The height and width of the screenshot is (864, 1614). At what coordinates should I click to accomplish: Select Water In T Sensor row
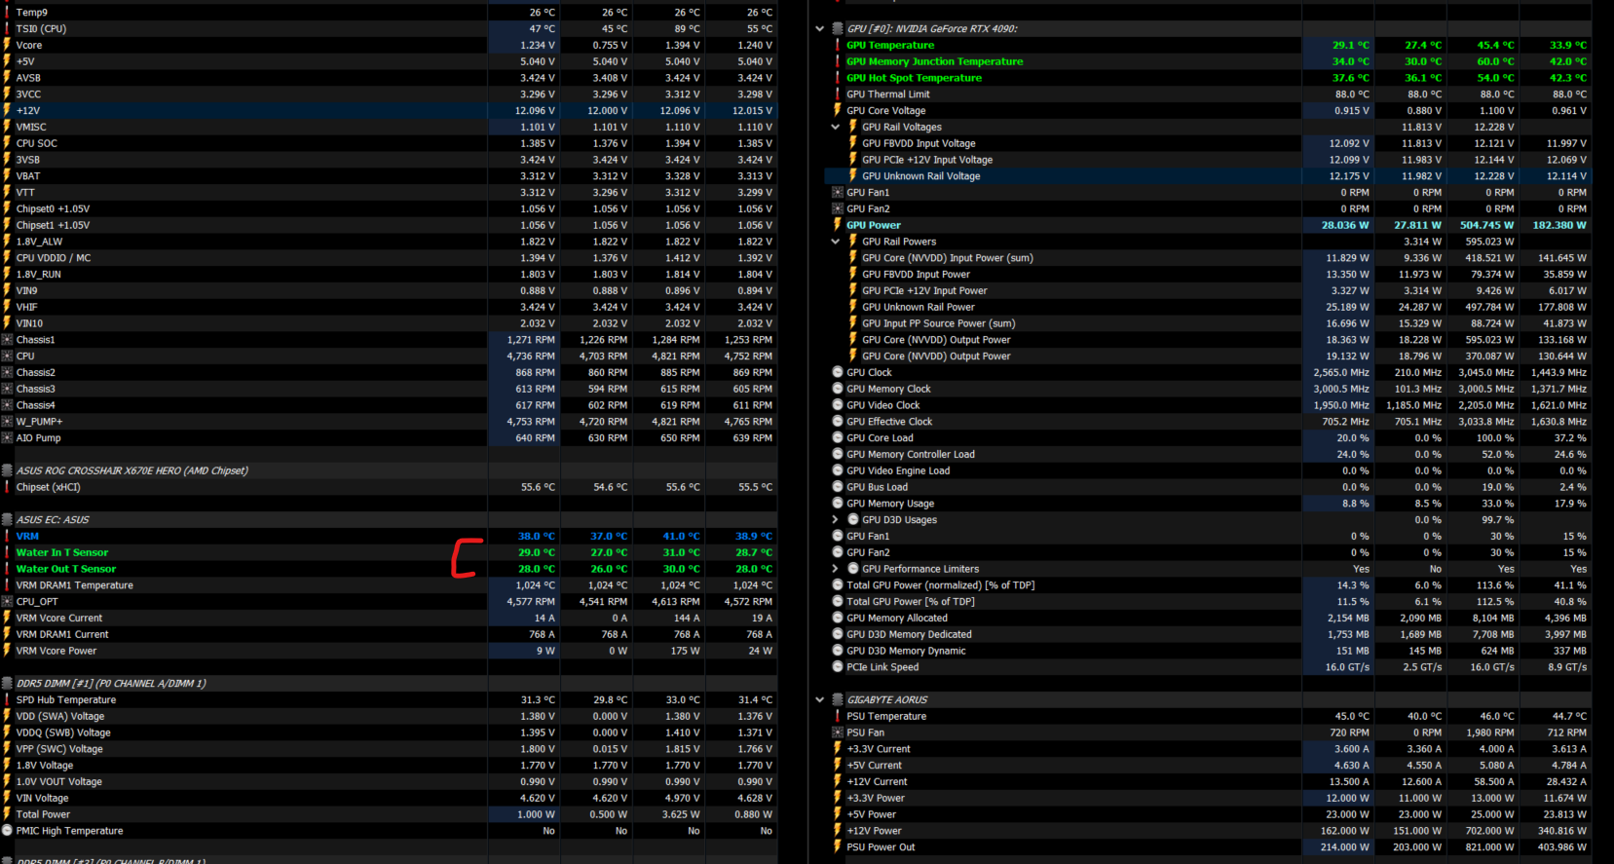pyautogui.click(x=389, y=552)
